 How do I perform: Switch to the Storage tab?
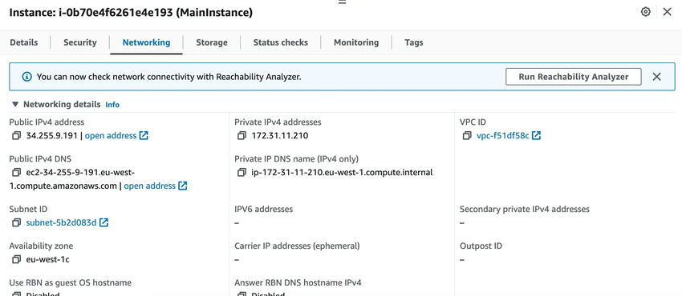point(212,42)
